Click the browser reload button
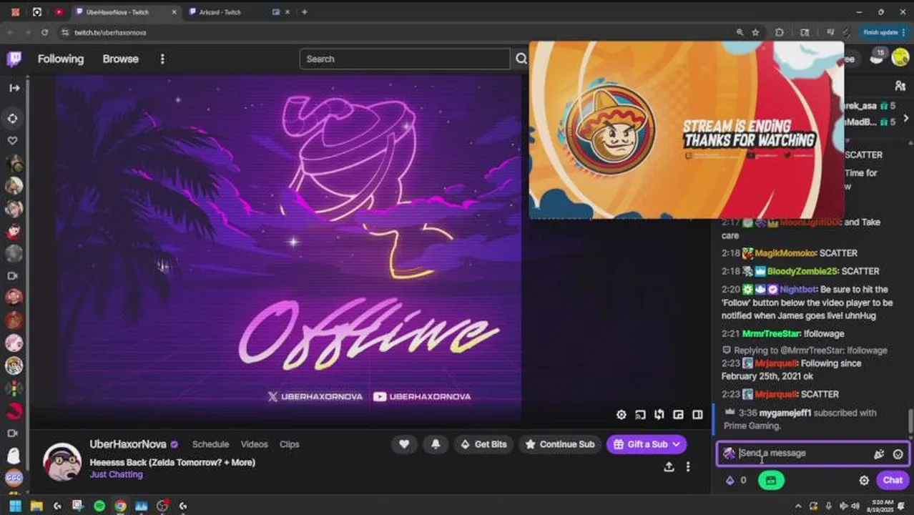 [44, 32]
